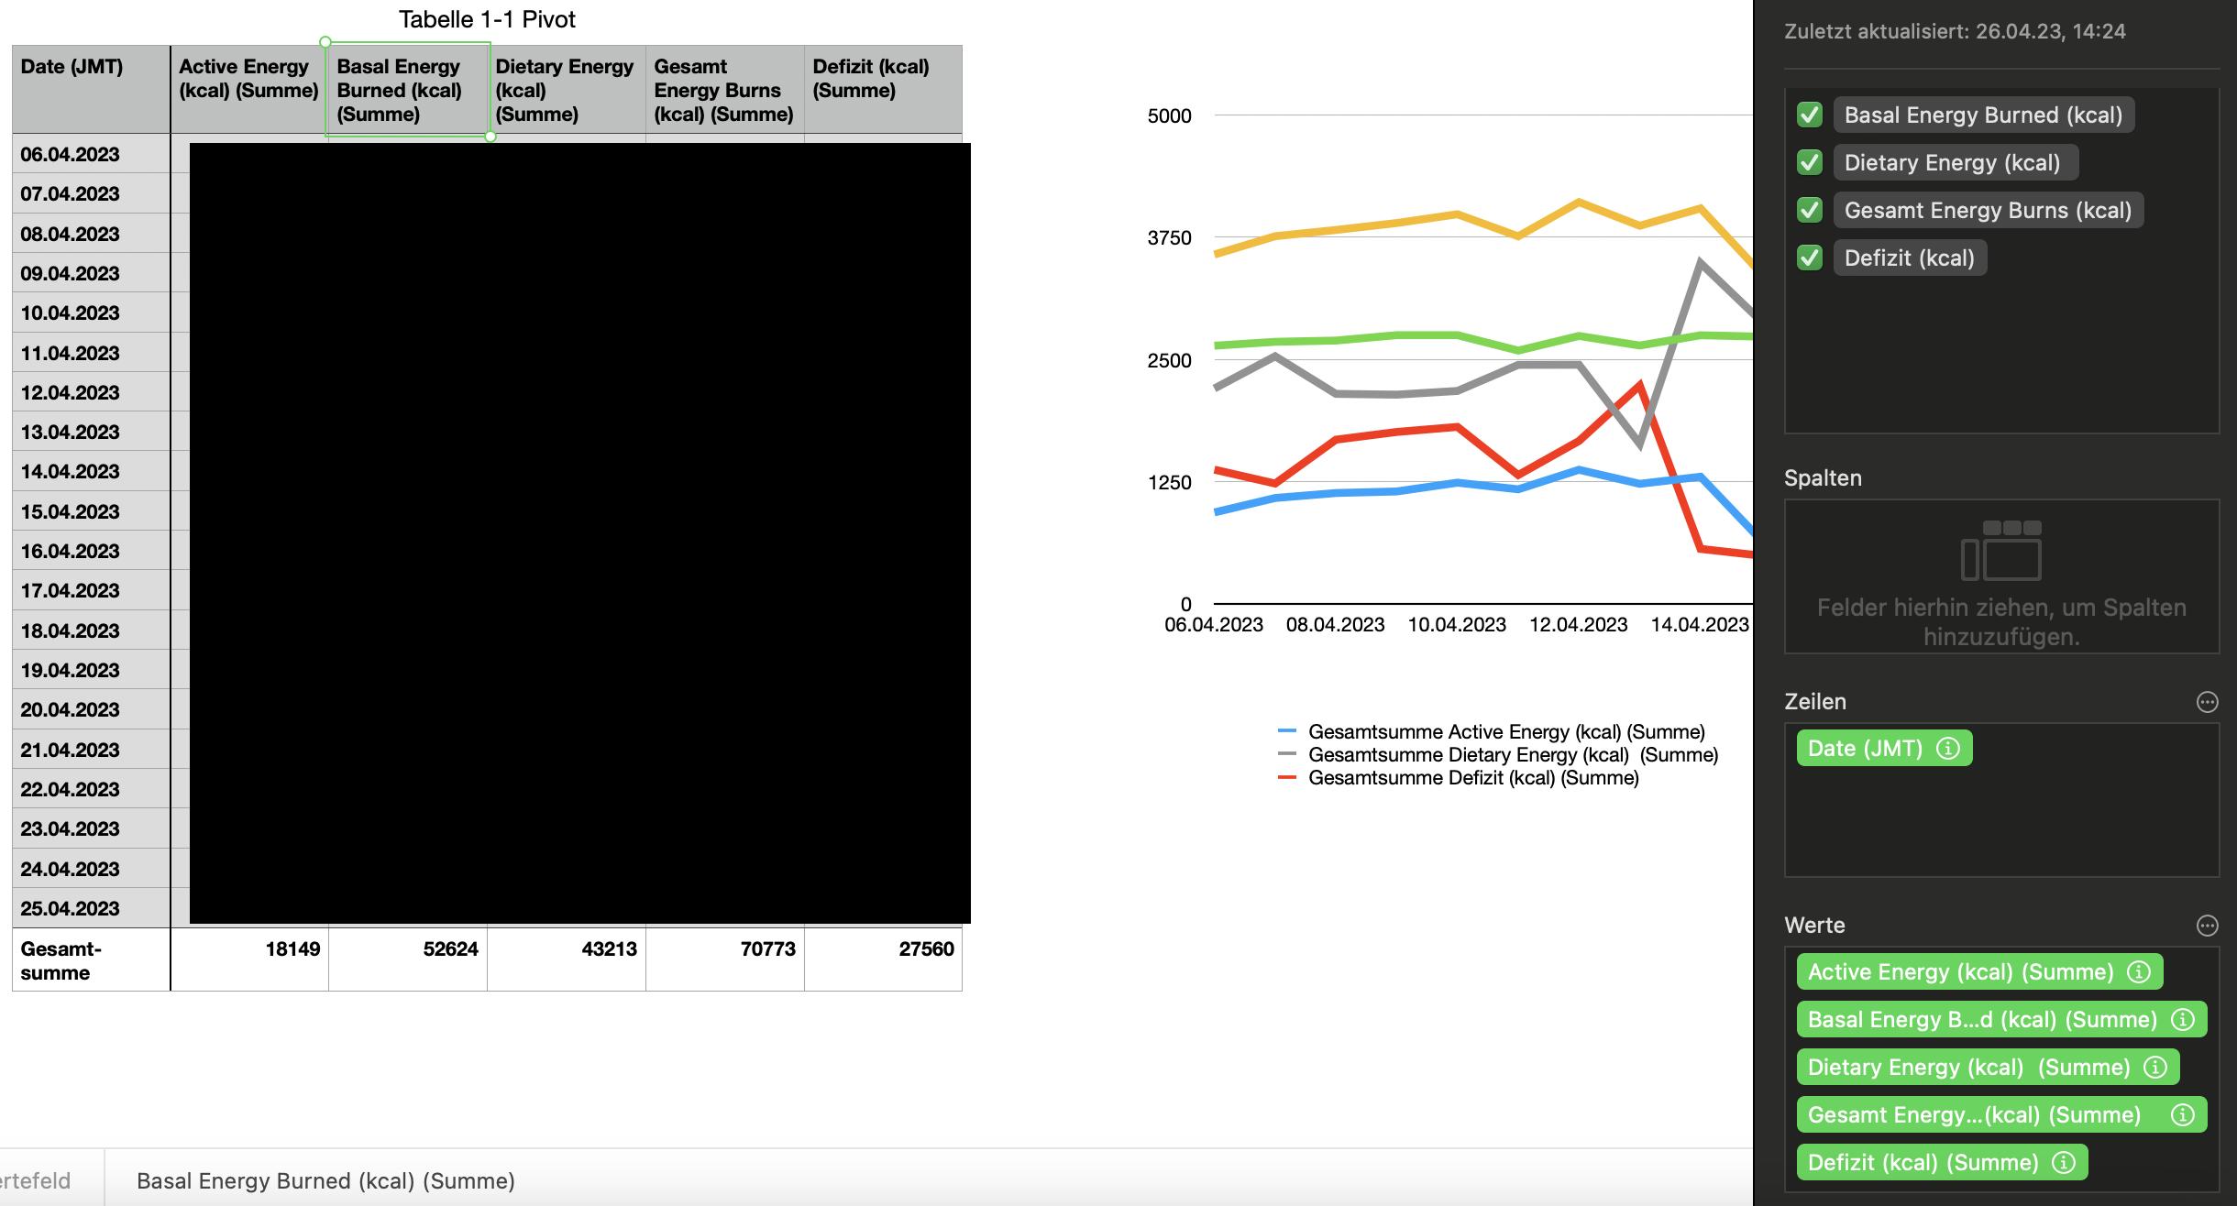Screen dimensions: 2237x1206
Task: Select the Date (JMT) row field pill
Action: pos(1864,749)
